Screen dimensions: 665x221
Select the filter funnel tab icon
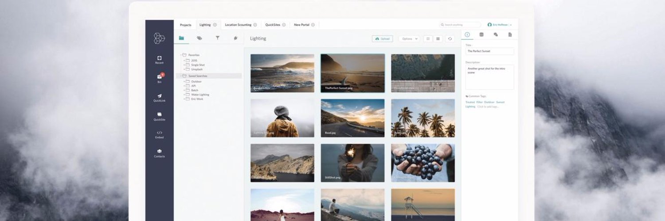[x=218, y=38]
